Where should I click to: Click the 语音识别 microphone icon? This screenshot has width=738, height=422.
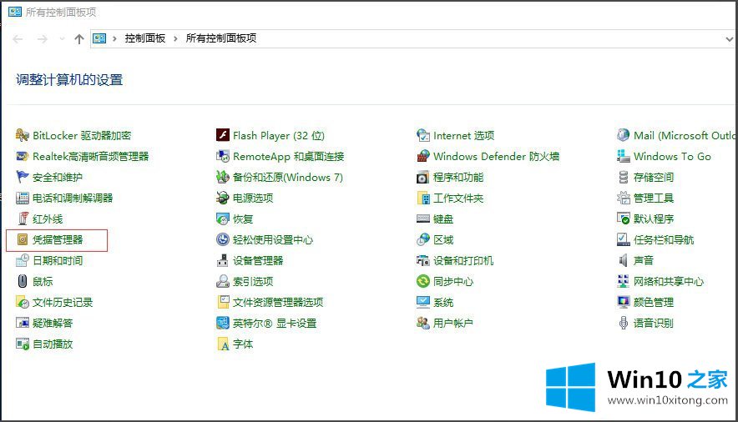(623, 323)
